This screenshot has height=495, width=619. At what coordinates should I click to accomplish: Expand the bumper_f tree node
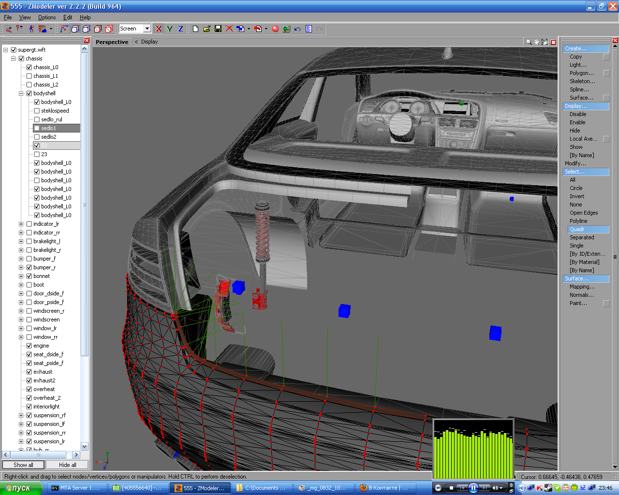point(21,259)
